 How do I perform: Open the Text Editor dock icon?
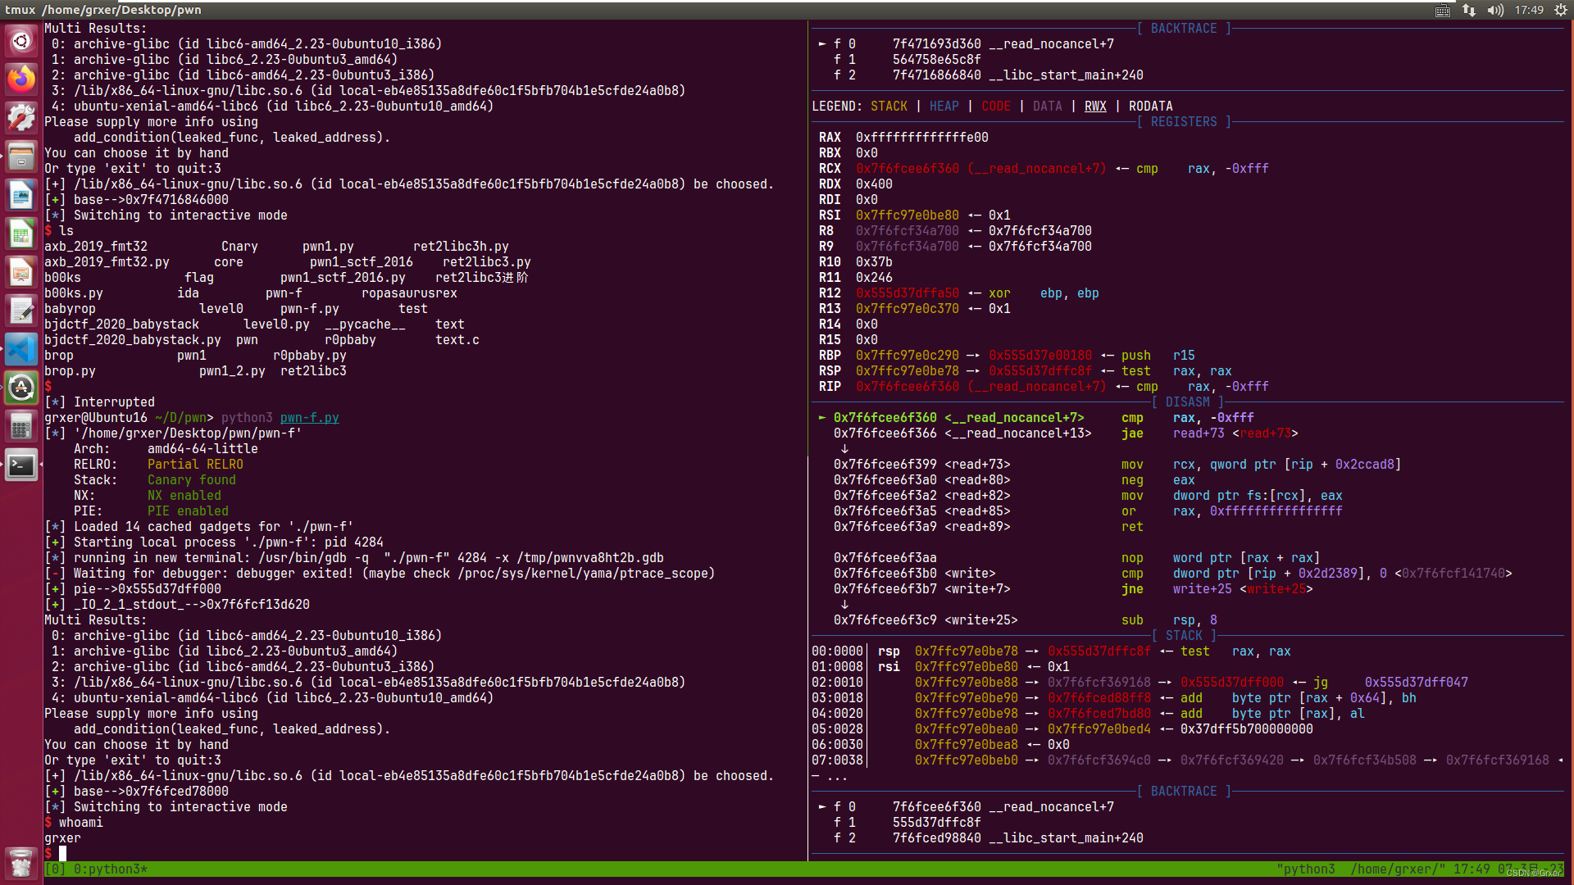tap(21, 311)
